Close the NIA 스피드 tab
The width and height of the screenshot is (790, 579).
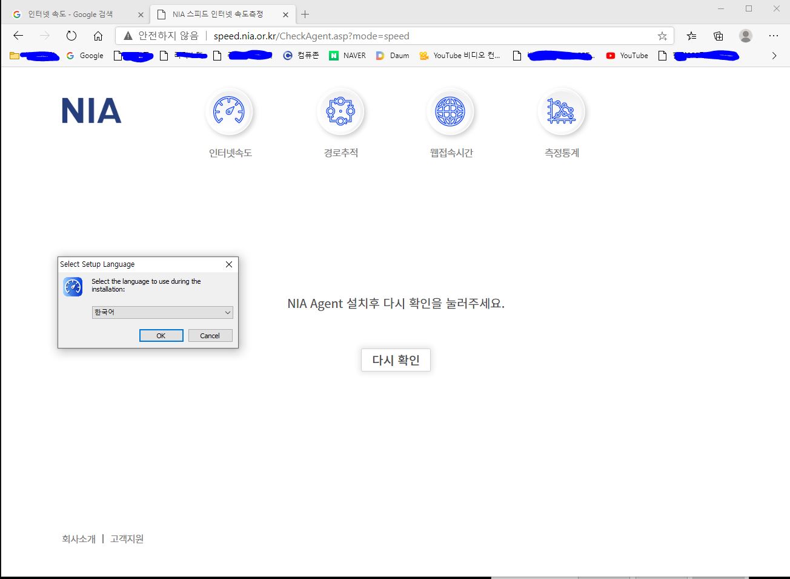point(285,15)
